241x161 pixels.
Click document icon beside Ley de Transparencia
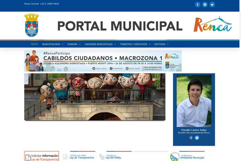point(65,157)
